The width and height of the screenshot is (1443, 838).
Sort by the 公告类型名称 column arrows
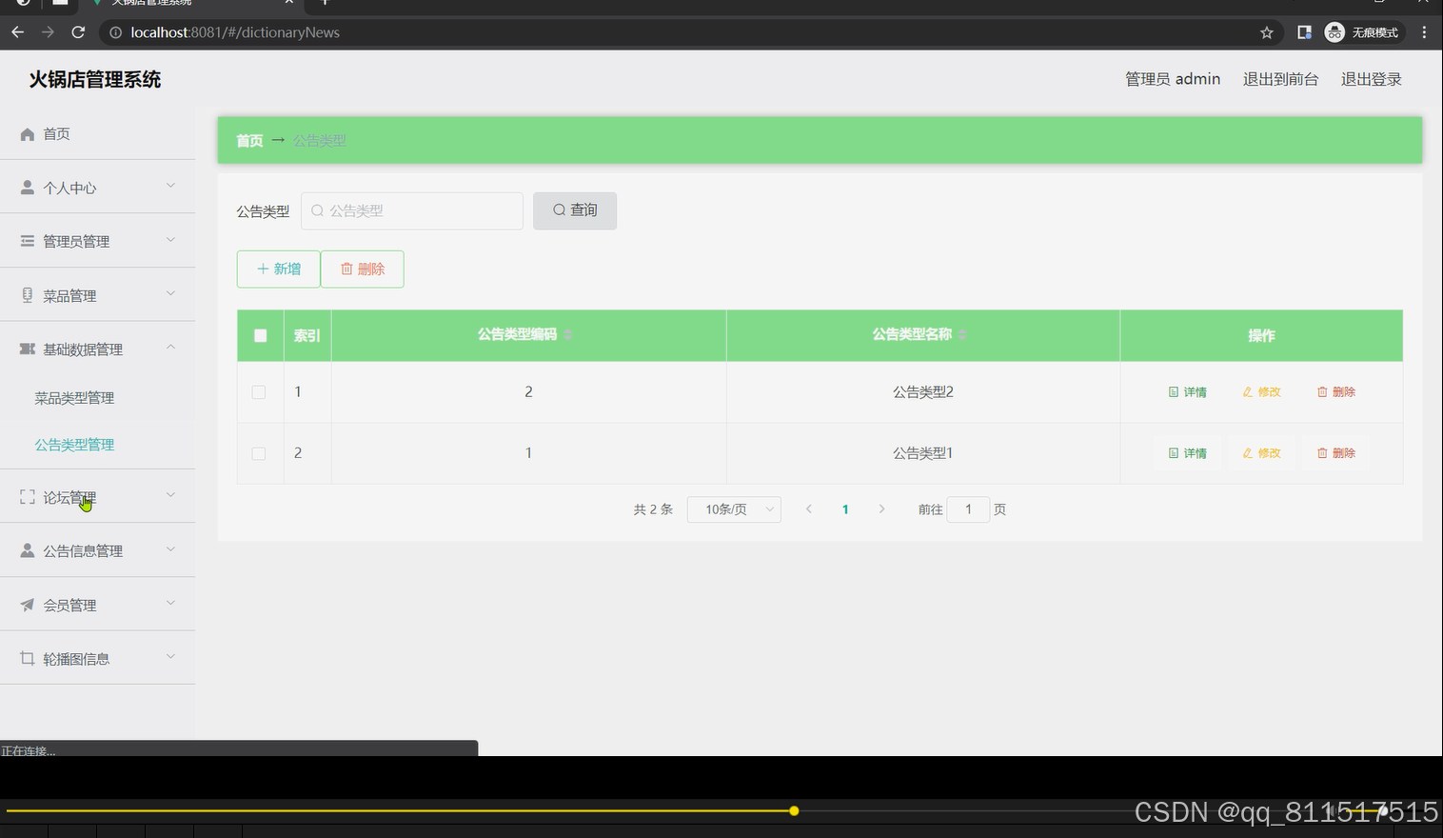962,334
